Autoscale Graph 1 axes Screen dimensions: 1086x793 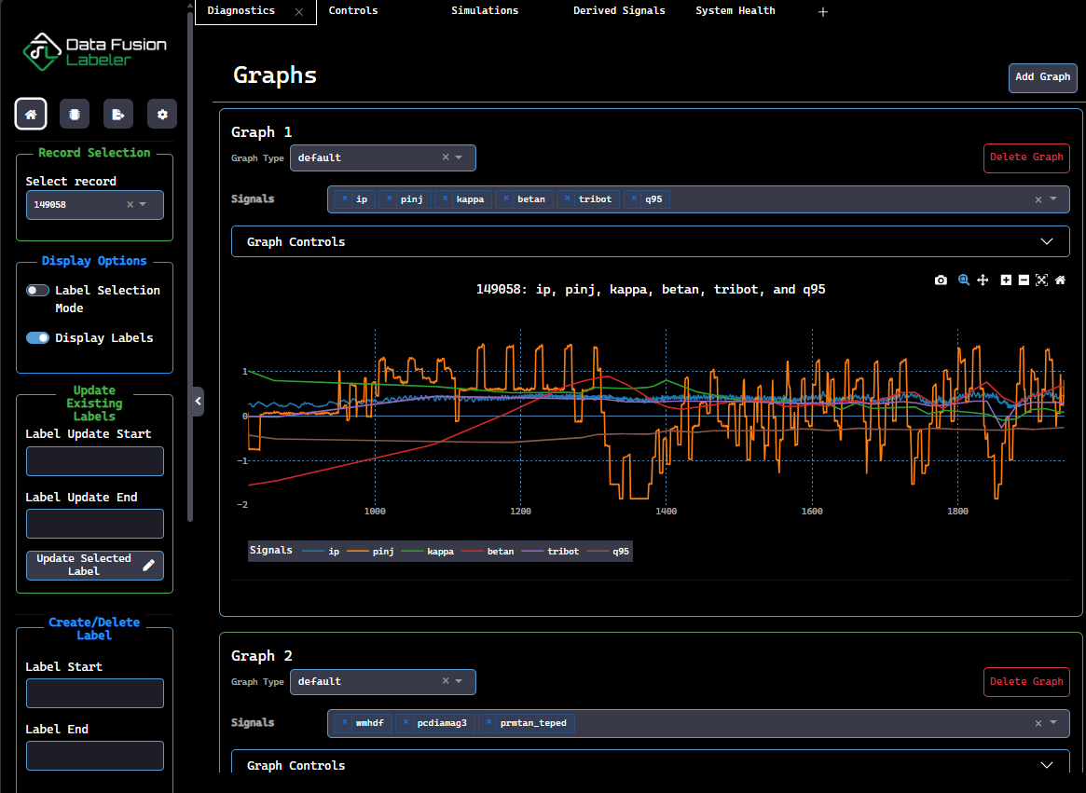tap(1041, 280)
